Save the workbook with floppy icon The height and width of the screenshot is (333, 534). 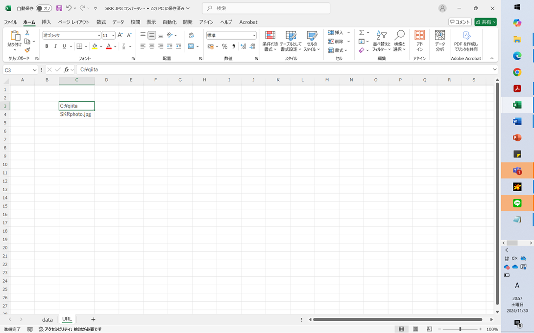(x=59, y=8)
